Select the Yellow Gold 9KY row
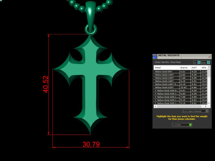 tap(181, 72)
